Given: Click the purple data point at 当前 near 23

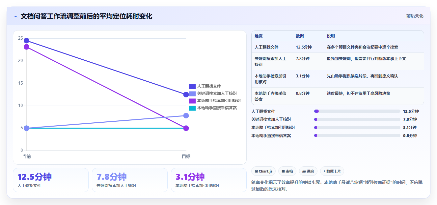Looking at the screenshot, I should (26, 47).
